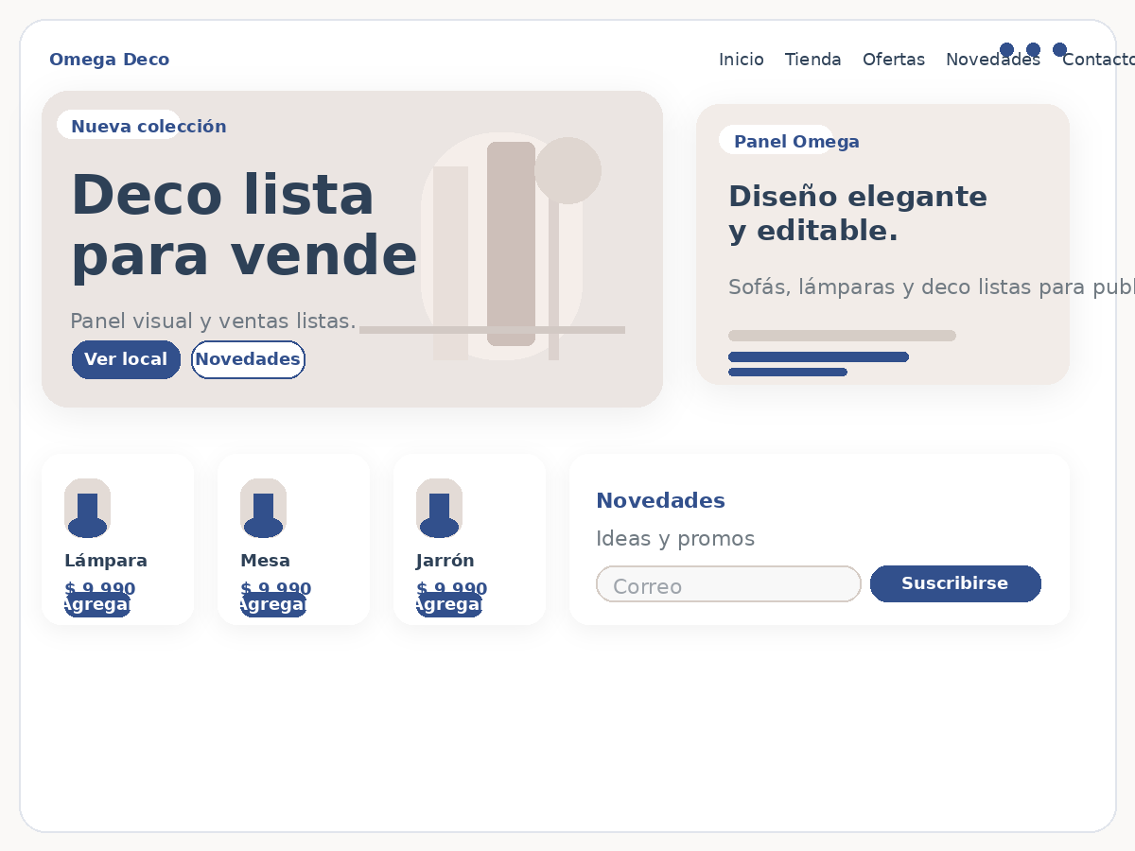Click the first dot in the top-right corner

1006,49
